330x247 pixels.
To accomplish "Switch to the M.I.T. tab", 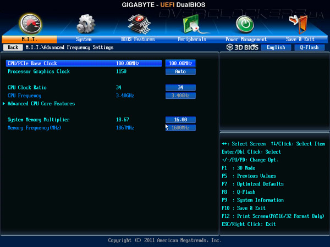I will click(29, 40).
